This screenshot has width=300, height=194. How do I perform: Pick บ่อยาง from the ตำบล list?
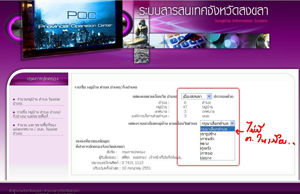click(x=218, y=158)
